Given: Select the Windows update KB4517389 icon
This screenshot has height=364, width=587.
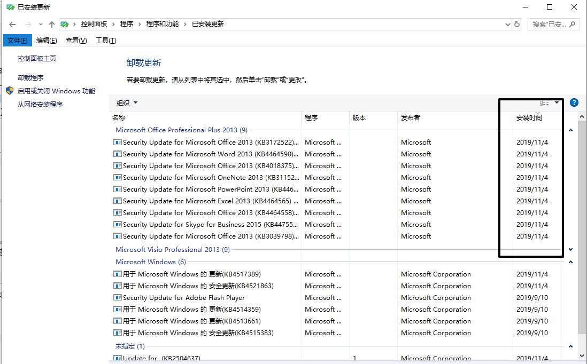Looking at the screenshot, I should point(118,274).
